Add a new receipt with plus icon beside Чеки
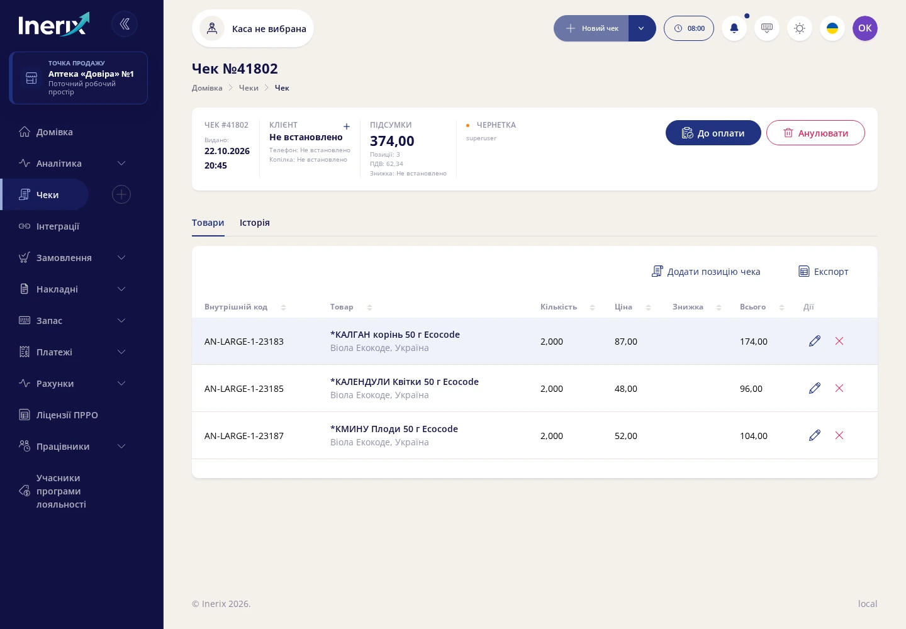Viewport: 906px width, 629px height. (x=121, y=194)
